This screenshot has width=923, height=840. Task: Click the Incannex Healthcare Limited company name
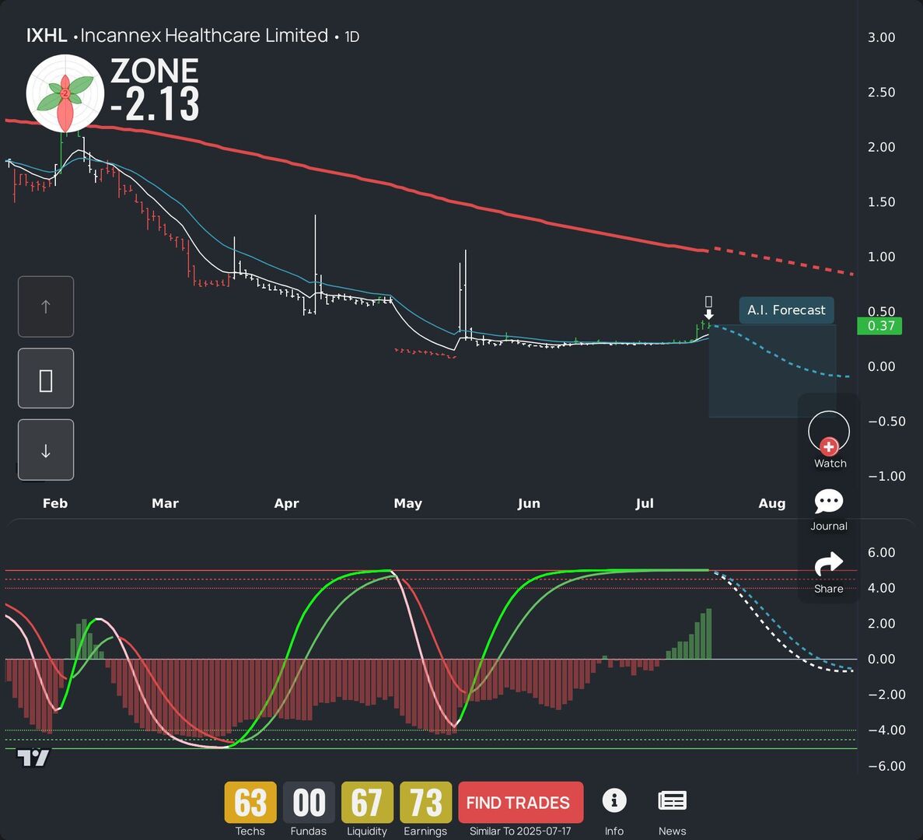point(205,35)
